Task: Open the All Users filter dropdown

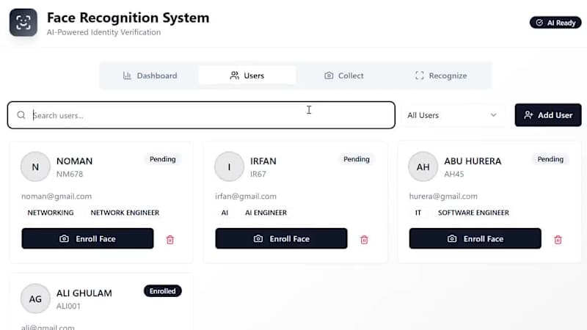Action: tap(452, 115)
